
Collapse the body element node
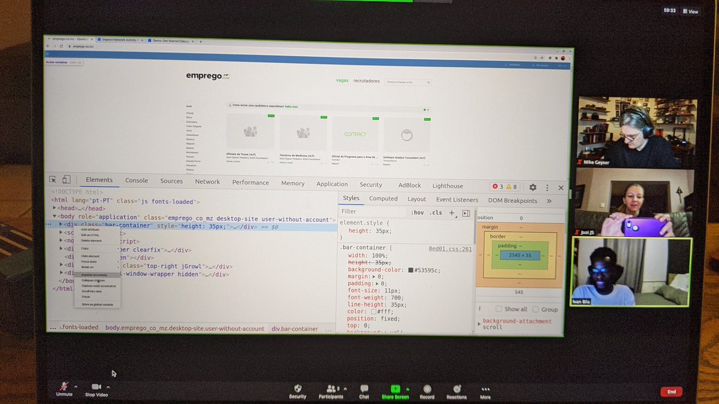(x=55, y=217)
